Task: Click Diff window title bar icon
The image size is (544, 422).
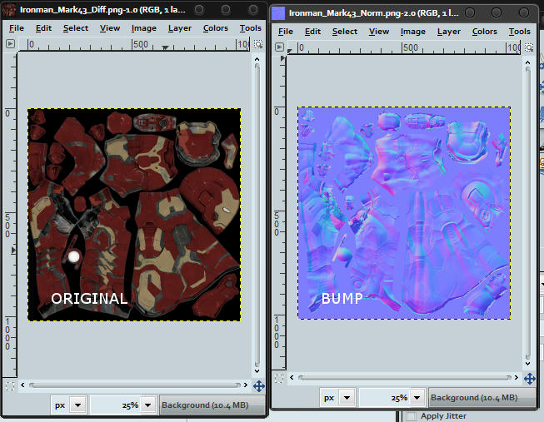Action: (x=9, y=9)
